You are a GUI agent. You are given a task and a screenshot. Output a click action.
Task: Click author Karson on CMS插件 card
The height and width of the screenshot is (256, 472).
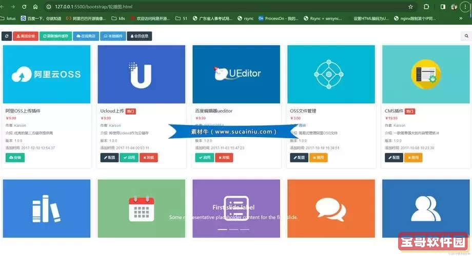[399, 125]
